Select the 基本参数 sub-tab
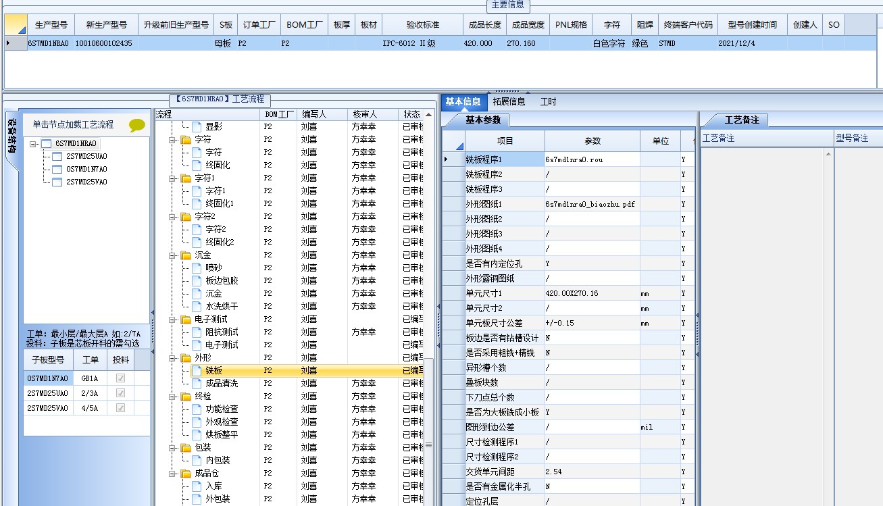This screenshot has height=506, width=883. point(483,120)
